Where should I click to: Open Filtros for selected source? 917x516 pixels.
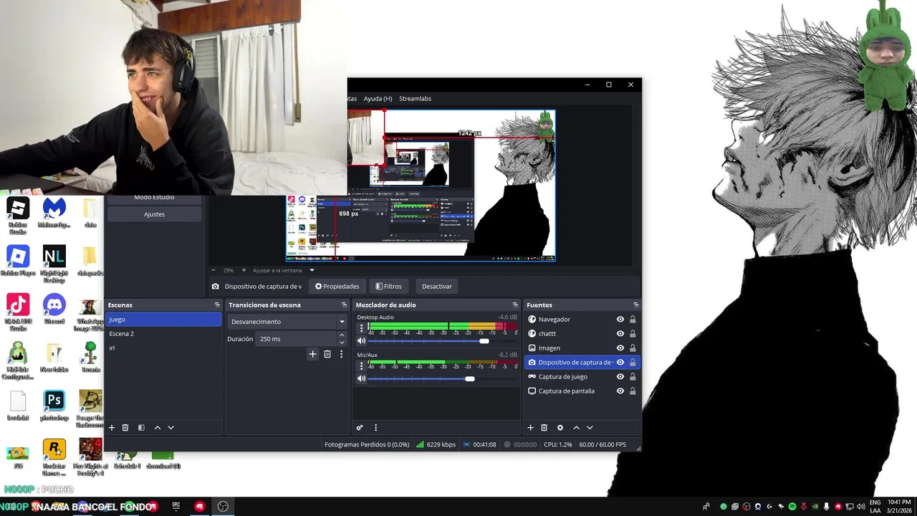click(x=388, y=287)
